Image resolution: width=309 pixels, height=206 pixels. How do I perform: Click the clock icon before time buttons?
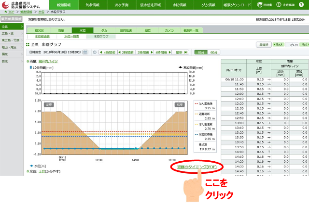click(95, 52)
